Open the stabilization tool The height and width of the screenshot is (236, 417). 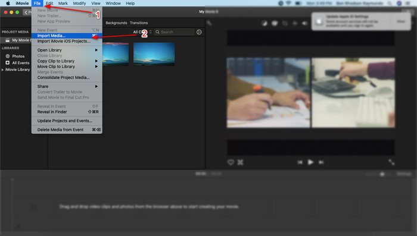coord(295,23)
